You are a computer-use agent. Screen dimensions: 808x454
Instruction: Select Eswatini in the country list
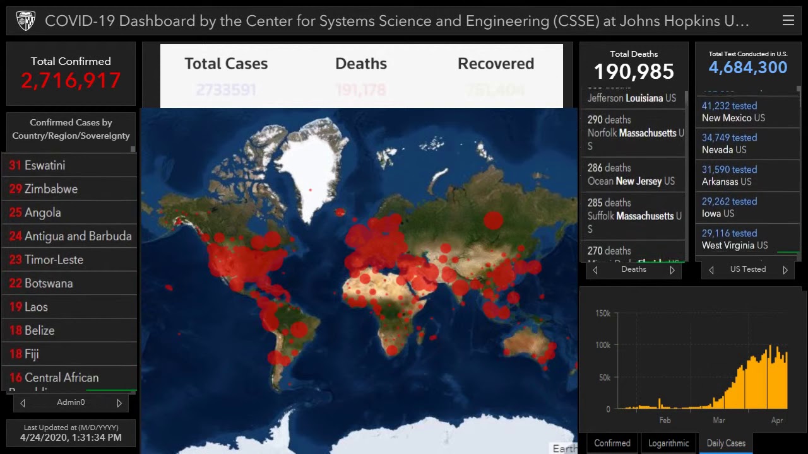pos(69,165)
